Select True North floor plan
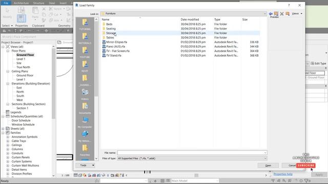 (23, 67)
